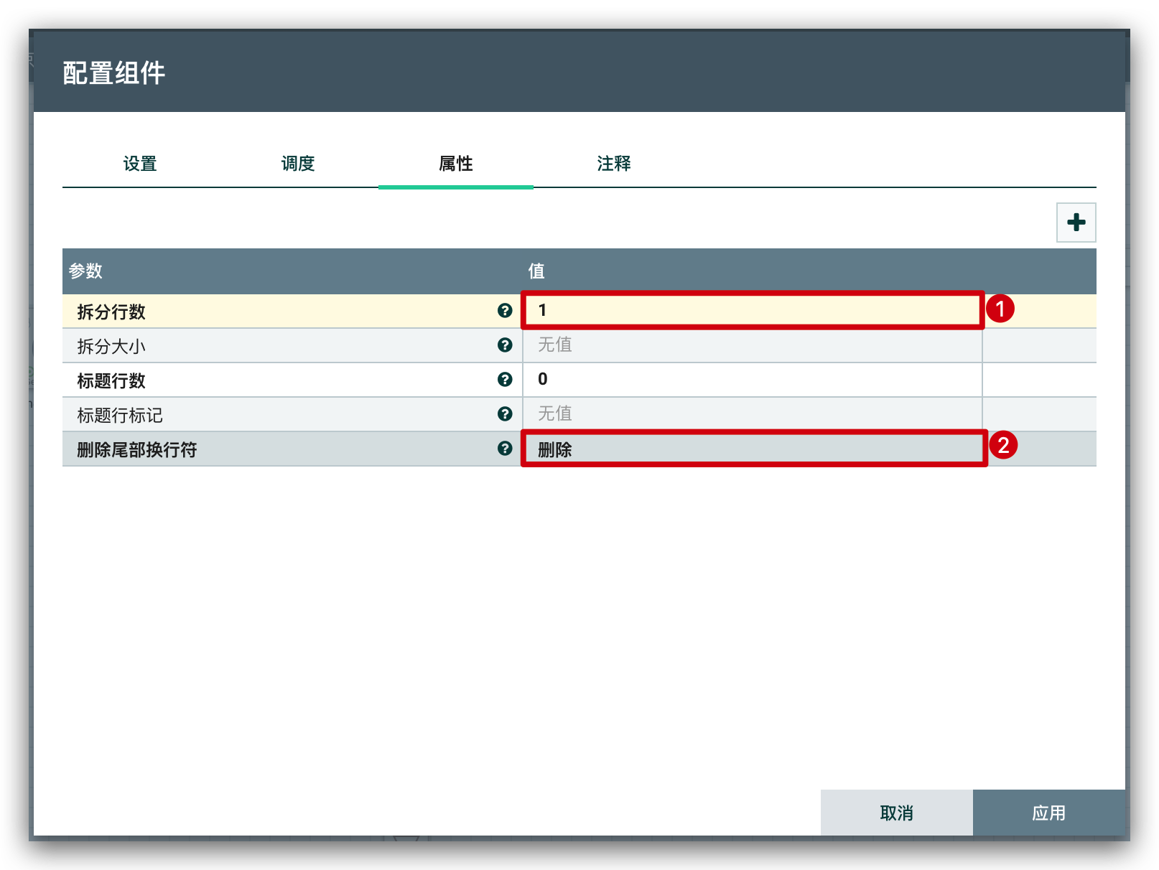Switch to the 调度 tab
The image size is (1159, 870).
(x=298, y=164)
